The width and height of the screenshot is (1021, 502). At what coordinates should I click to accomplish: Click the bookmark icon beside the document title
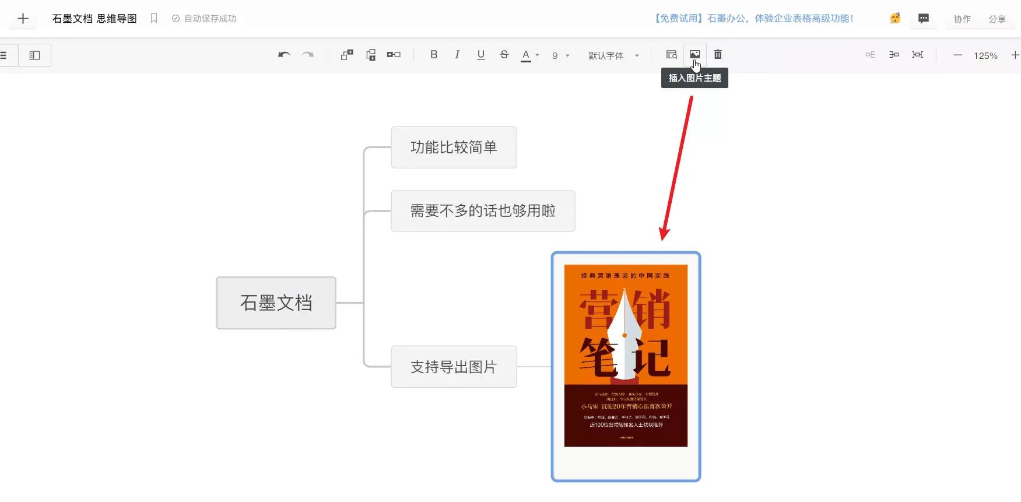(x=154, y=19)
